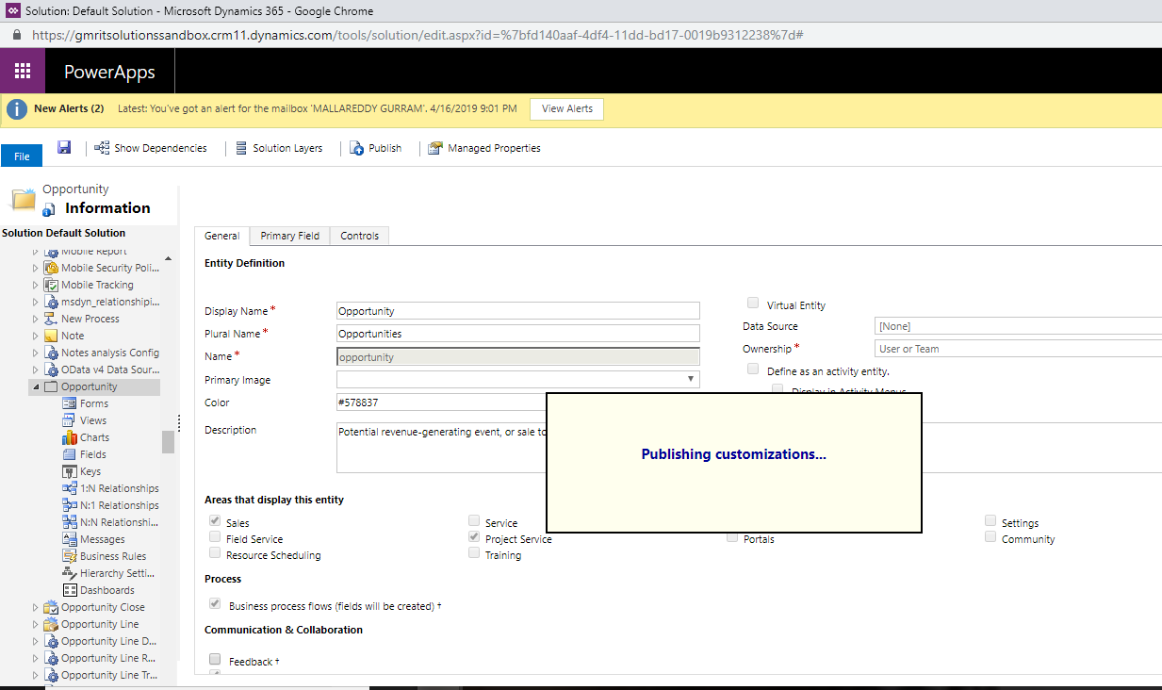Viewport: 1162px width, 690px height.
Task: Enable the Training area checkbox
Action: pyautogui.click(x=474, y=553)
